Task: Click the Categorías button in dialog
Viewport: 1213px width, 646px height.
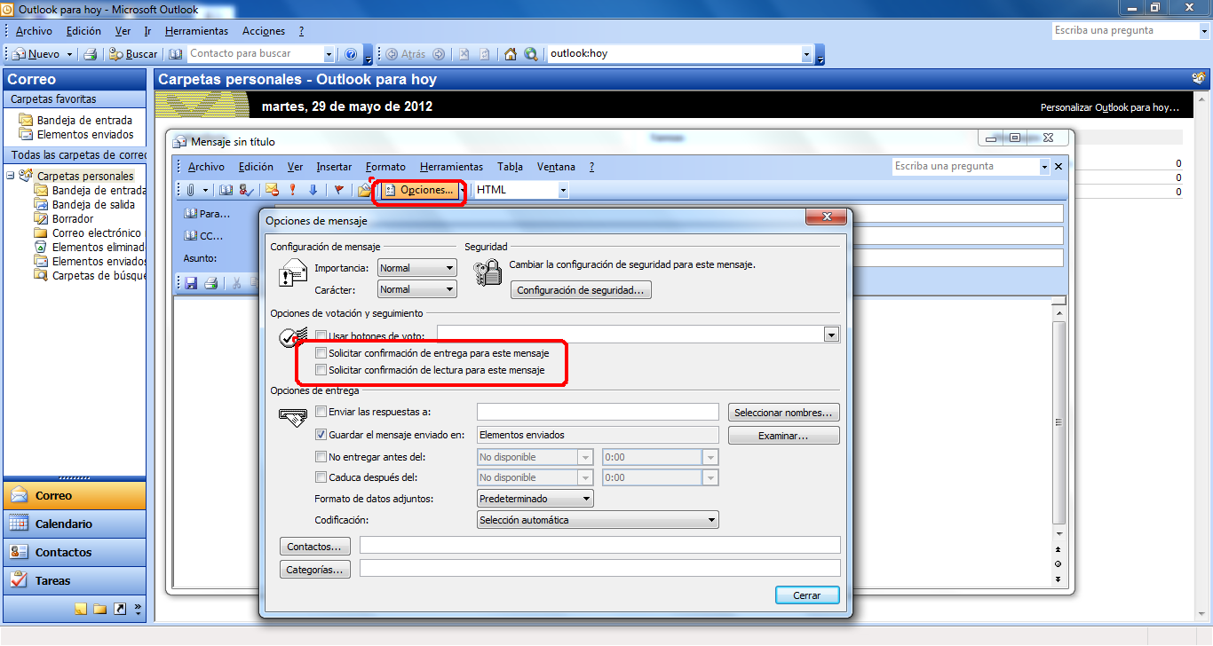Action: [315, 570]
